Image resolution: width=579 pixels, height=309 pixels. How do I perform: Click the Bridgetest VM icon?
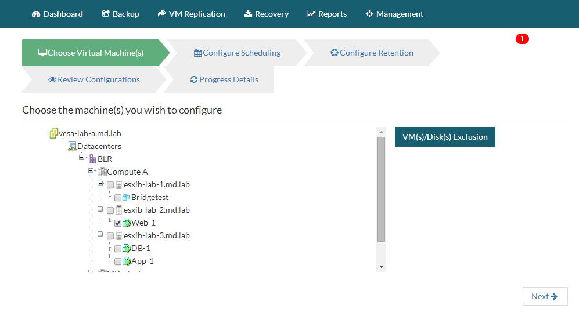click(126, 197)
